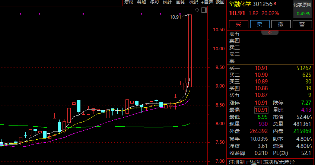Open the 多股 multi-stock view
Viewport: 315px width, 165px height.
(x=155, y=2)
